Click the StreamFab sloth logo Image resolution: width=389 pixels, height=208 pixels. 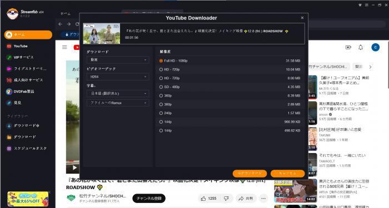12,14
